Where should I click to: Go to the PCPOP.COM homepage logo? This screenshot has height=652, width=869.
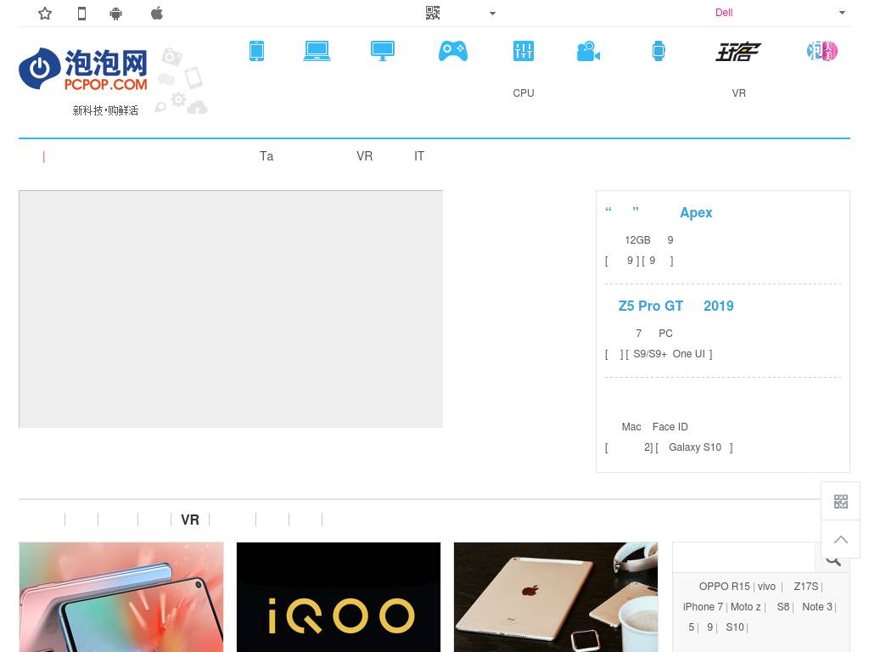click(x=83, y=69)
